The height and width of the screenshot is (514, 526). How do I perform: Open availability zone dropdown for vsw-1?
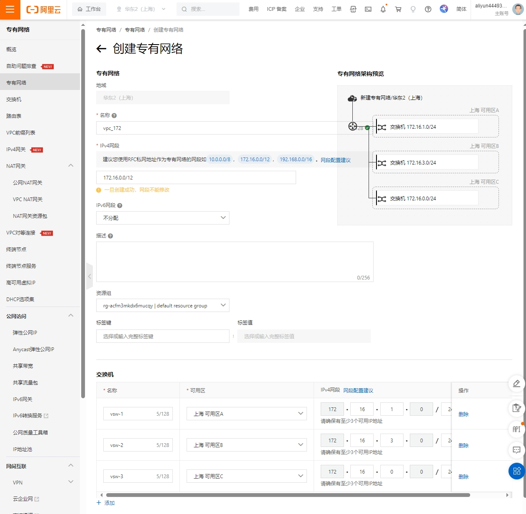coord(247,414)
